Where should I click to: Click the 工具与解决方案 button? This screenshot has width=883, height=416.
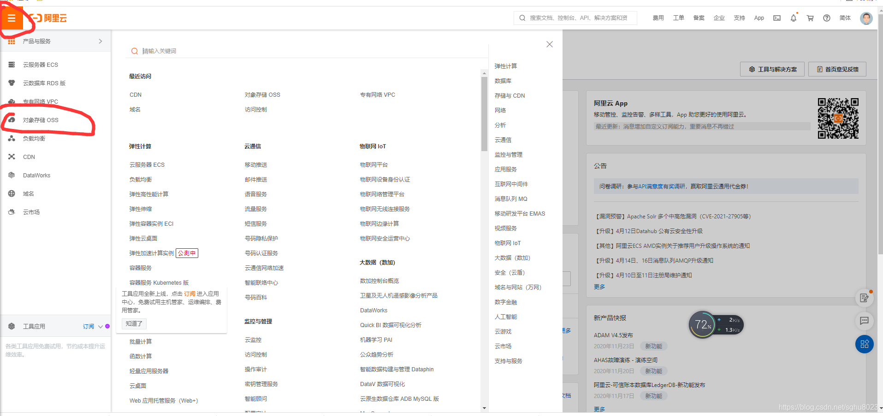(772, 69)
